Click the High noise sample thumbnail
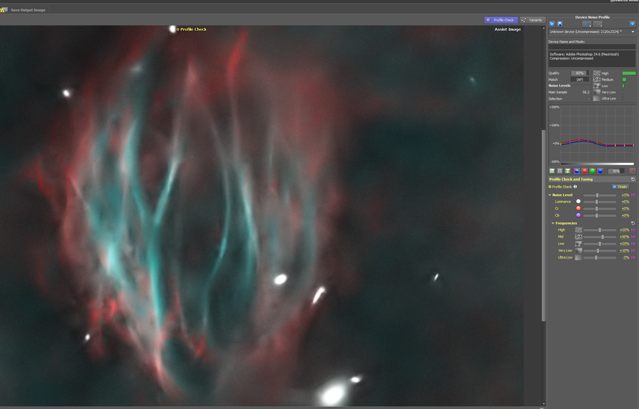The width and height of the screenshot is (639, 409). tap(597, 73)
